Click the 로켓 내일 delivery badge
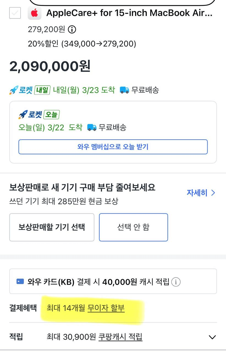Image resolution: width=226 pixels, height=352 pixels. (30, 90)
